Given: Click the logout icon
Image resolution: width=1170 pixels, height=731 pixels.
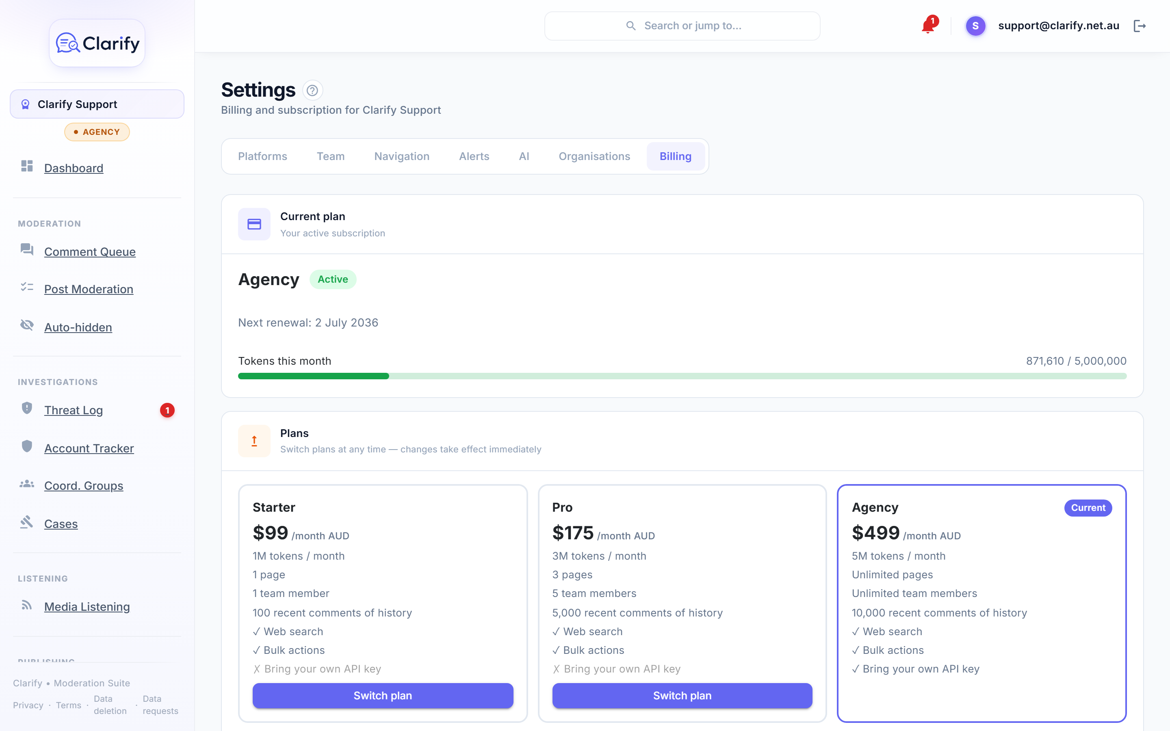Looking at the screenshot, I should point(1140,26).
